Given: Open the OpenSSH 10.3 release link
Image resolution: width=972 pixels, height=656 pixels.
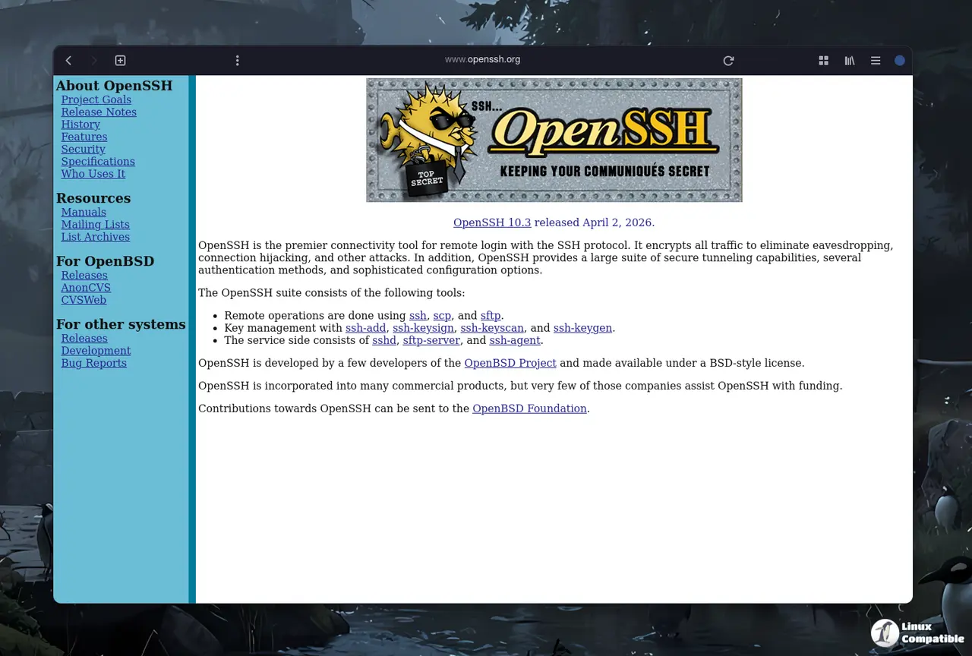Looking at the screenshot, I should pos(491,222).
